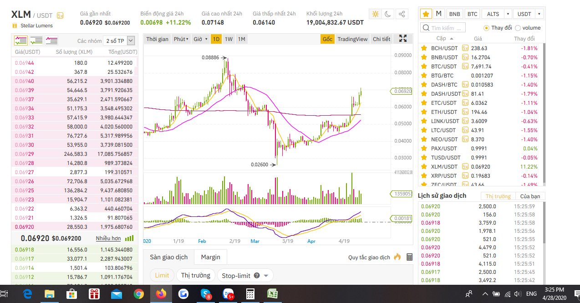Show buy orders only view icon
The width and height of the screenshot is (580, 303).
36,41
